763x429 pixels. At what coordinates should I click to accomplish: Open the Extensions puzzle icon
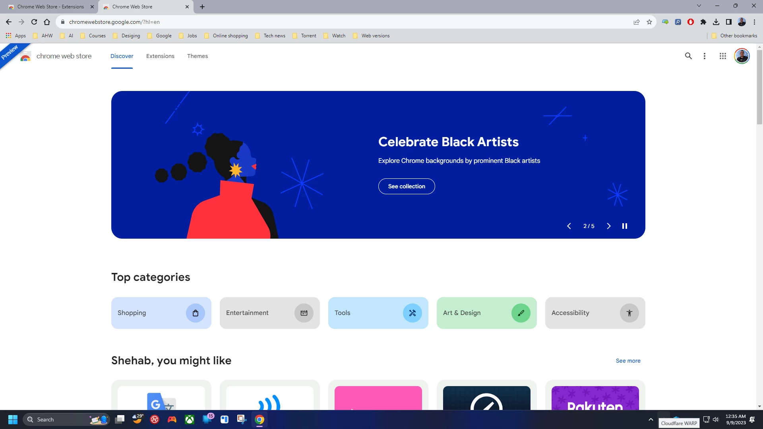tap(703, 22)
